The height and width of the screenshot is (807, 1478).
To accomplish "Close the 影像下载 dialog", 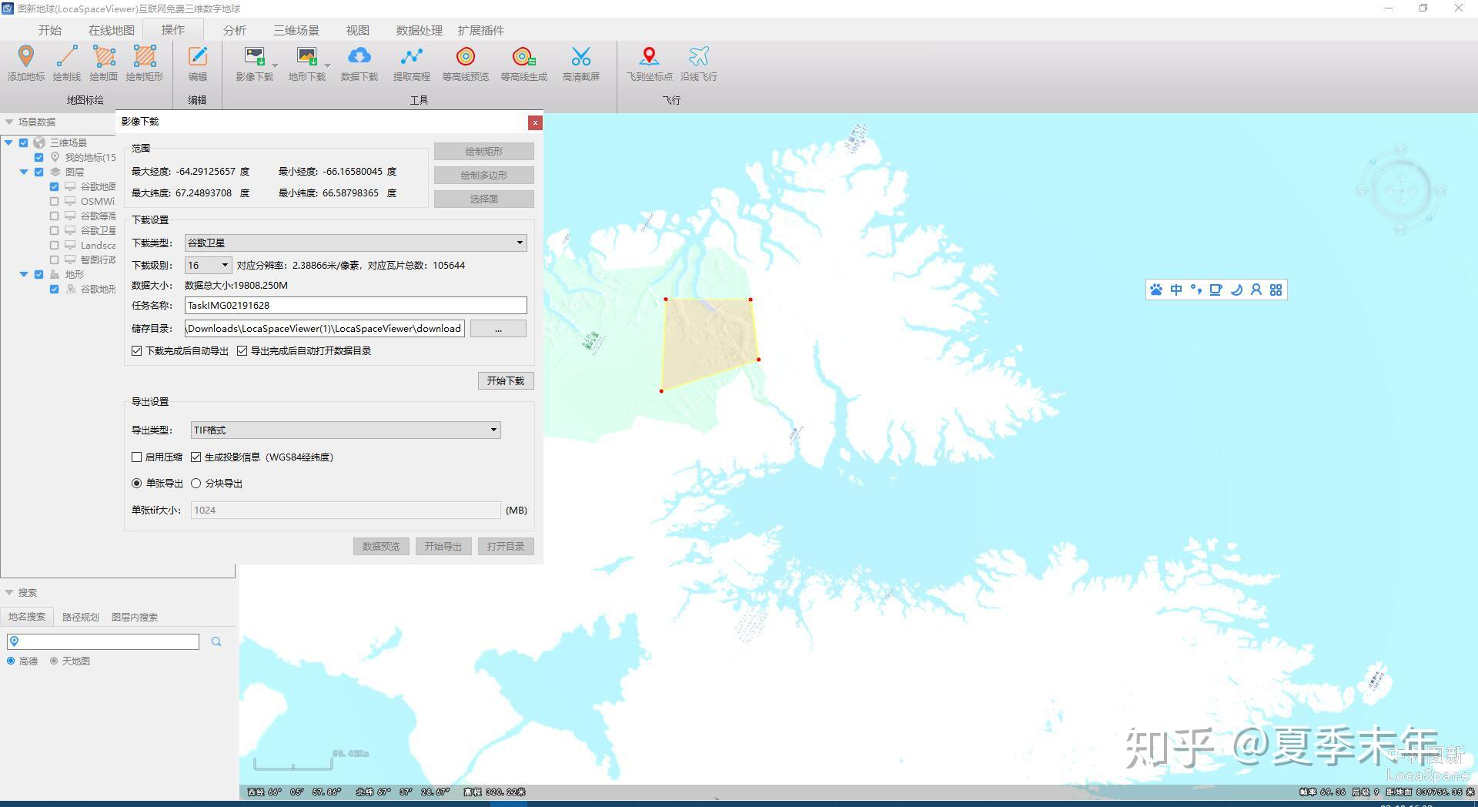I will [535, 122].
